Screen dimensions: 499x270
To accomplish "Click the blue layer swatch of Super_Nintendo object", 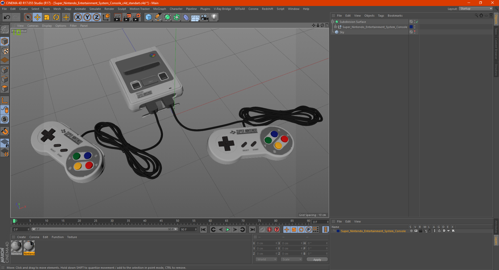I will point(411,27).
